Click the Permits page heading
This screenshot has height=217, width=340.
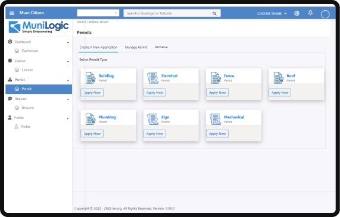(x=85, y=33)
